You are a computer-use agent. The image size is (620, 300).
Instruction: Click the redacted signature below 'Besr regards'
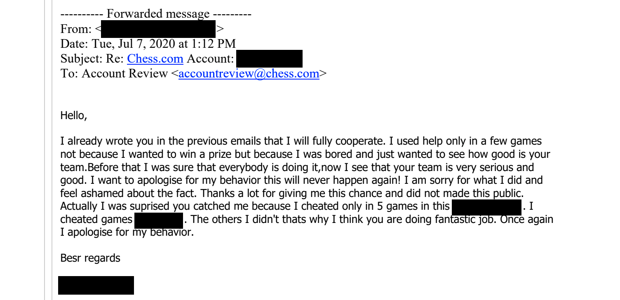tap(96, 285)
